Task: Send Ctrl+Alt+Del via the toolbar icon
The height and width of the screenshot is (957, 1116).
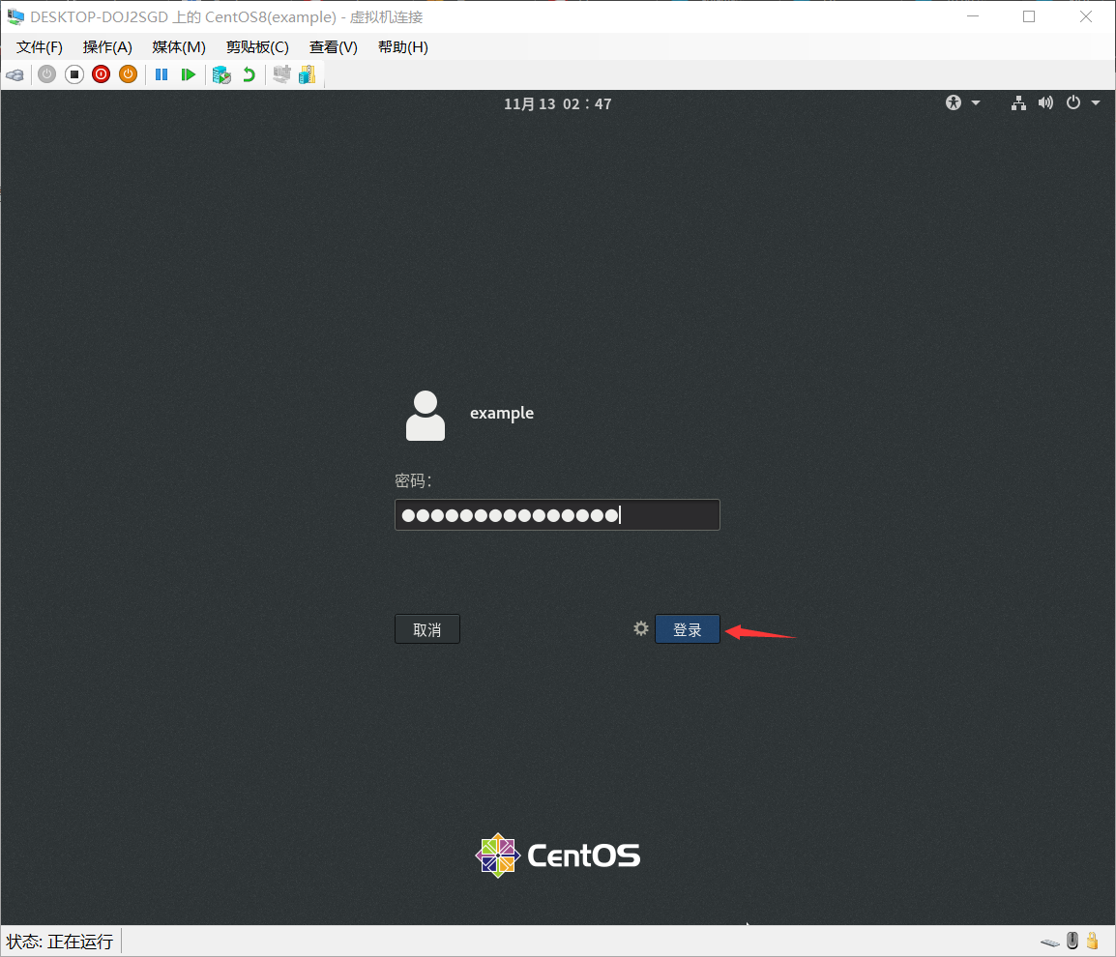Action: (15, 74)
